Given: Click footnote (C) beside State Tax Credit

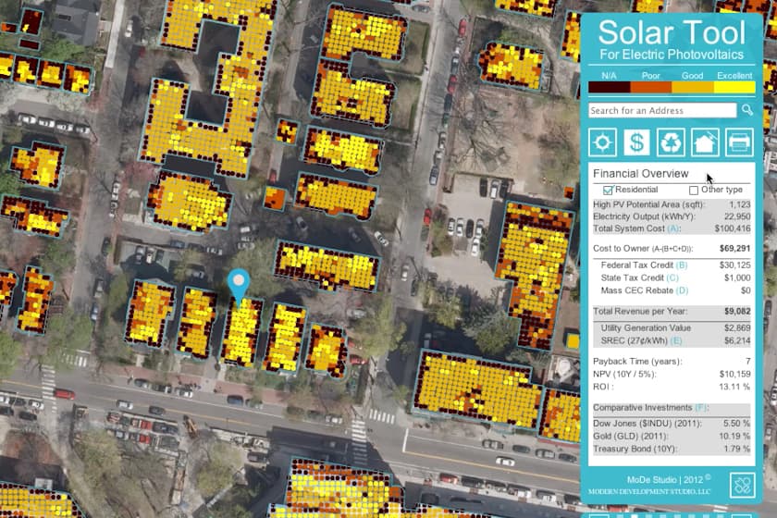Looking at the screenshot, I should [x=672, y=278].
